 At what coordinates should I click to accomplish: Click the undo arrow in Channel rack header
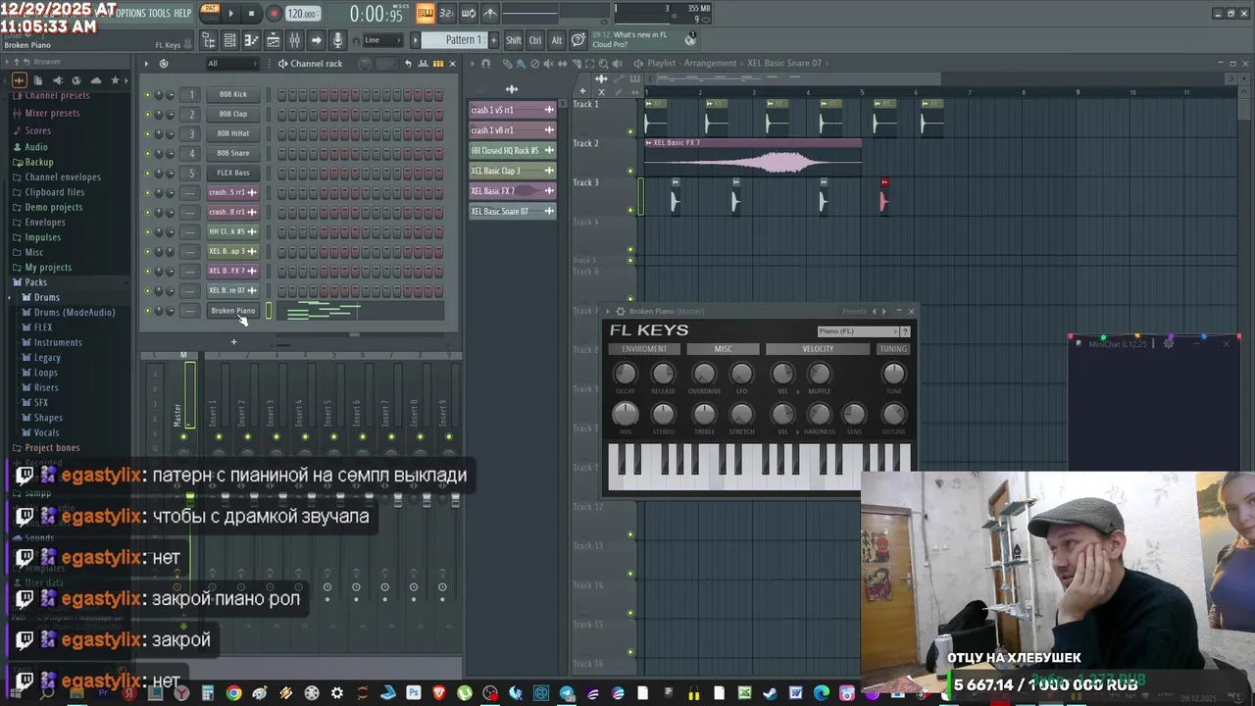click(x=408, y=64)
